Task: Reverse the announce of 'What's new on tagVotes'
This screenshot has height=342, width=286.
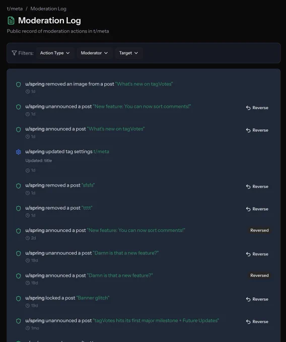Action: 257,130
